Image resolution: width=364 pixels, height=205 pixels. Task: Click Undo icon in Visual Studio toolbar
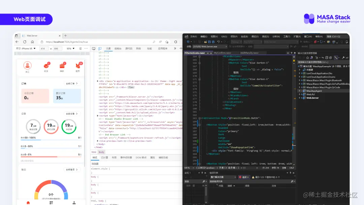coord(218,42)
